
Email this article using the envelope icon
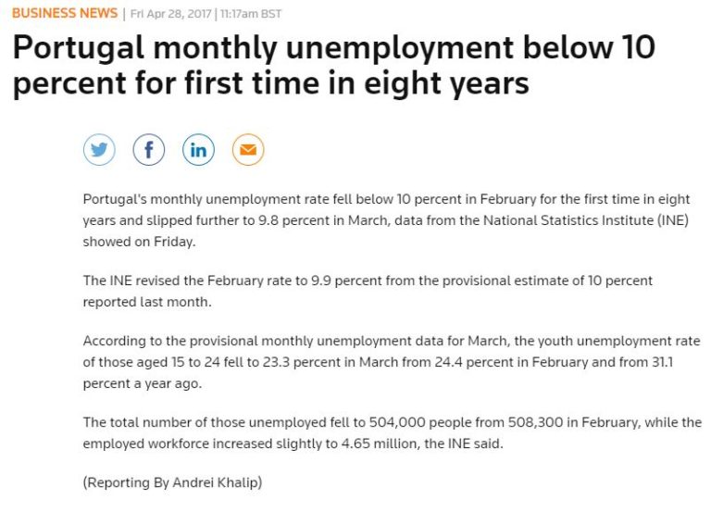pyautogui.click(x=247, y=149)
